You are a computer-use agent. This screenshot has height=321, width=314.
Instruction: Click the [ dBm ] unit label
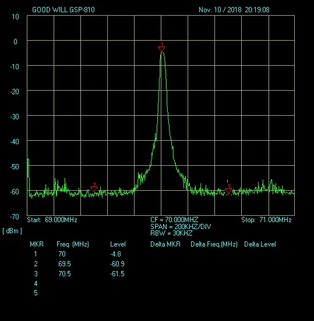(12, 231)
